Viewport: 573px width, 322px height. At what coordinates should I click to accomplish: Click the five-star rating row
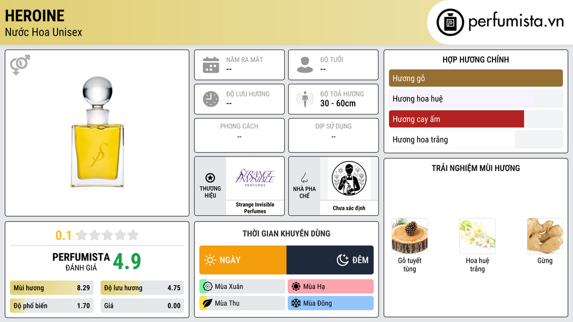coord(107,235)
